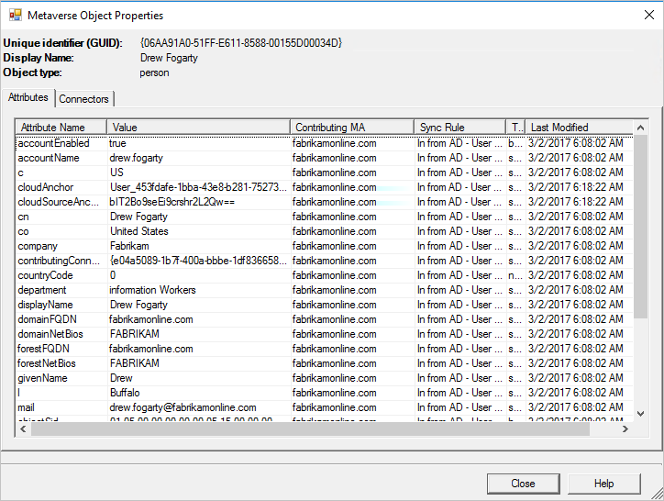Image resolution: width=664 pixels, height=501 pixels.
Task: Click the Drew Fogarty display name header value
Action: pyautogui.click(x=169, y=58)
